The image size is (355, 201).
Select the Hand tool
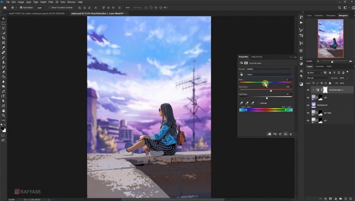[4, 111]
